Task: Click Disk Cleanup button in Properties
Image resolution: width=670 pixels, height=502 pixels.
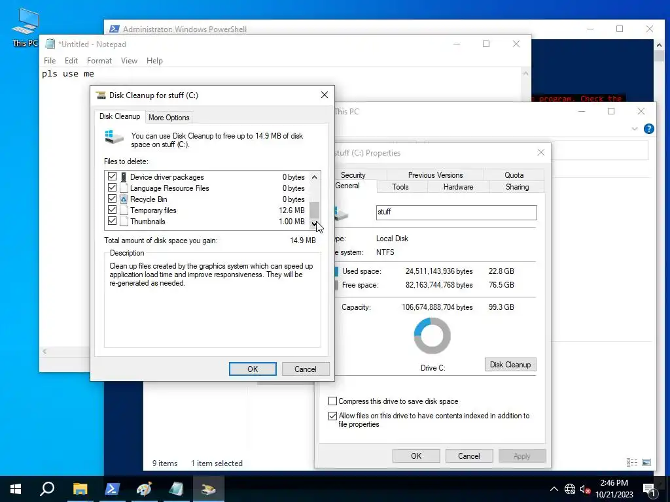Action: pyautogui.click(x=510, y=365)
